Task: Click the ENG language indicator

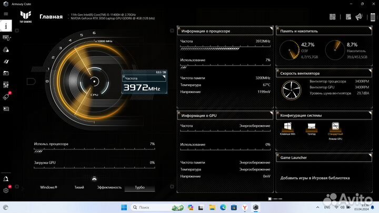Action: click(x=327, y=207)
